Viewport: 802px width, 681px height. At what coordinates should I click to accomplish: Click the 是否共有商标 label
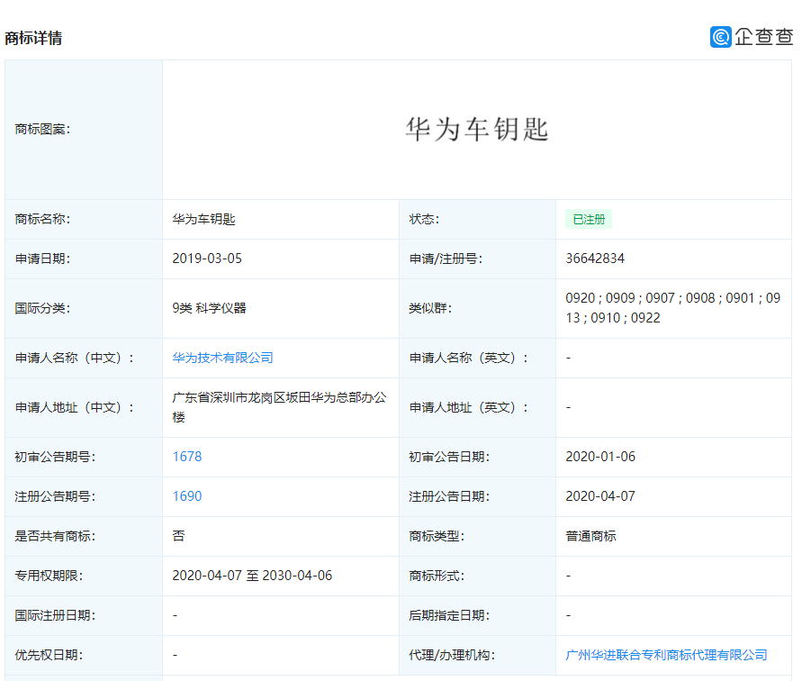[55, 536]
